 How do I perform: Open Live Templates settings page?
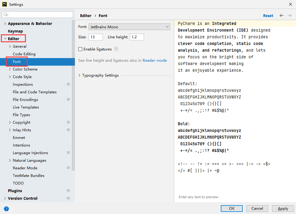point(26,107)
